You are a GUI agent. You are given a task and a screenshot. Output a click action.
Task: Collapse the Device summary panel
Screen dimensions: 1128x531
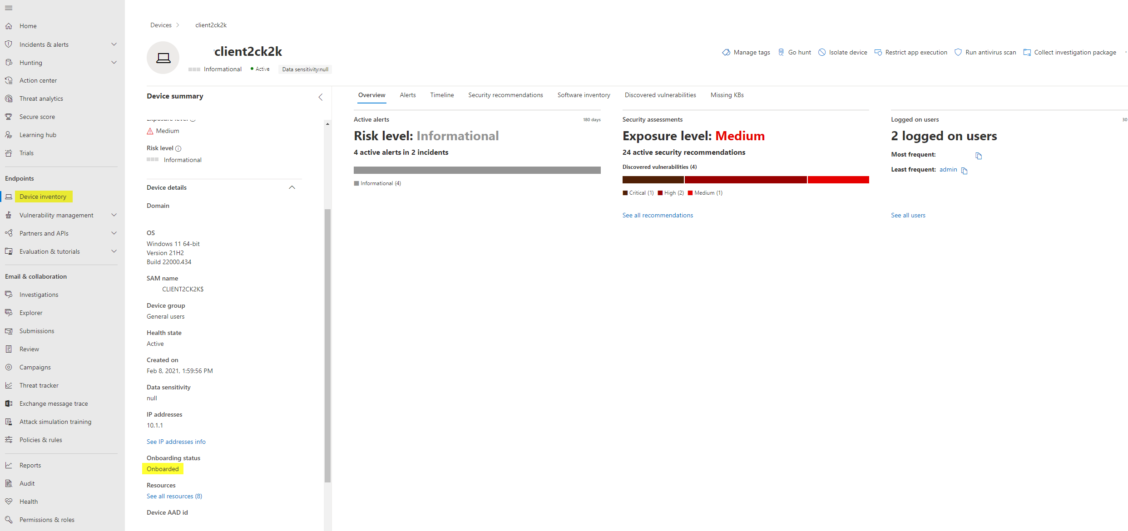pos(321,97)
